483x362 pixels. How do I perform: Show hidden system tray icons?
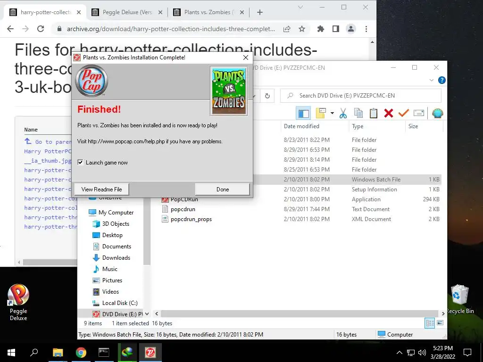coord(399,353)
